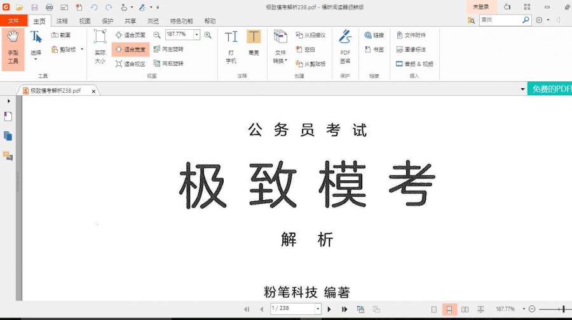Image resolution: width=572 pixels, height=320 pixels.
Task: Zoom out with the ribbon magnifier minus
Action: (157, 35)
